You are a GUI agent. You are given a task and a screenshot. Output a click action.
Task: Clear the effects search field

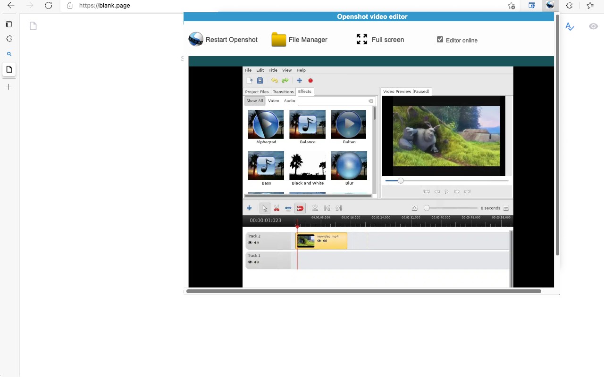(x=371, y=101)
